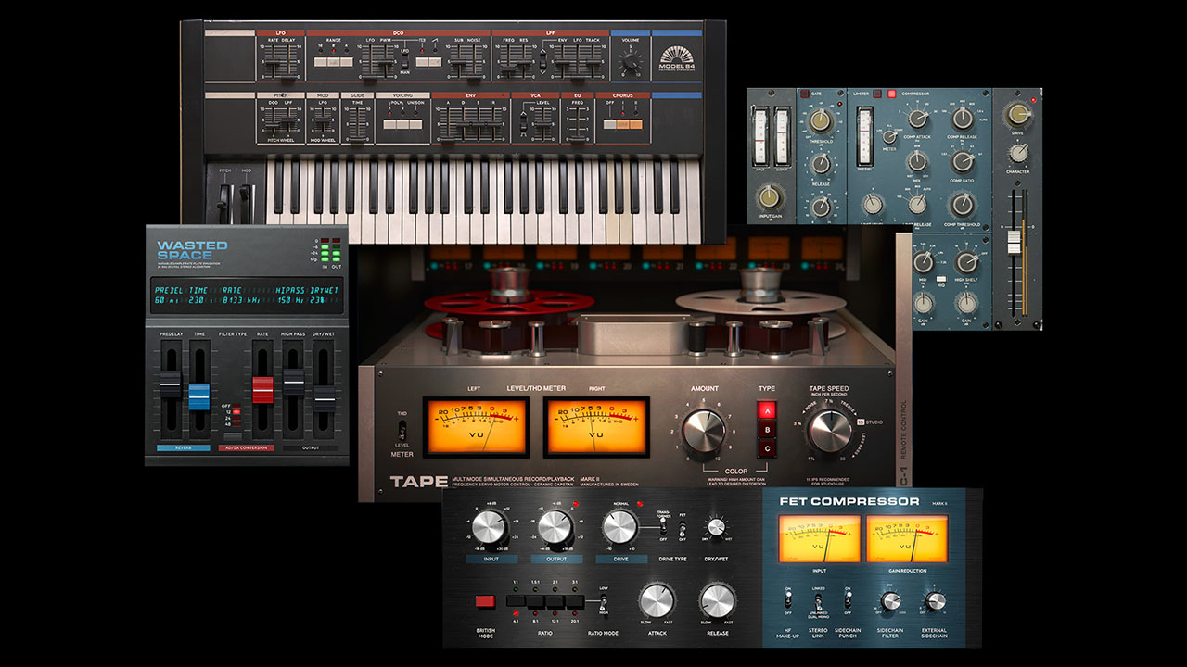1187x667 pixels.
Task: Click the Volume knob on Model 84
Action: pyautogui.click(x=631, y=64)
